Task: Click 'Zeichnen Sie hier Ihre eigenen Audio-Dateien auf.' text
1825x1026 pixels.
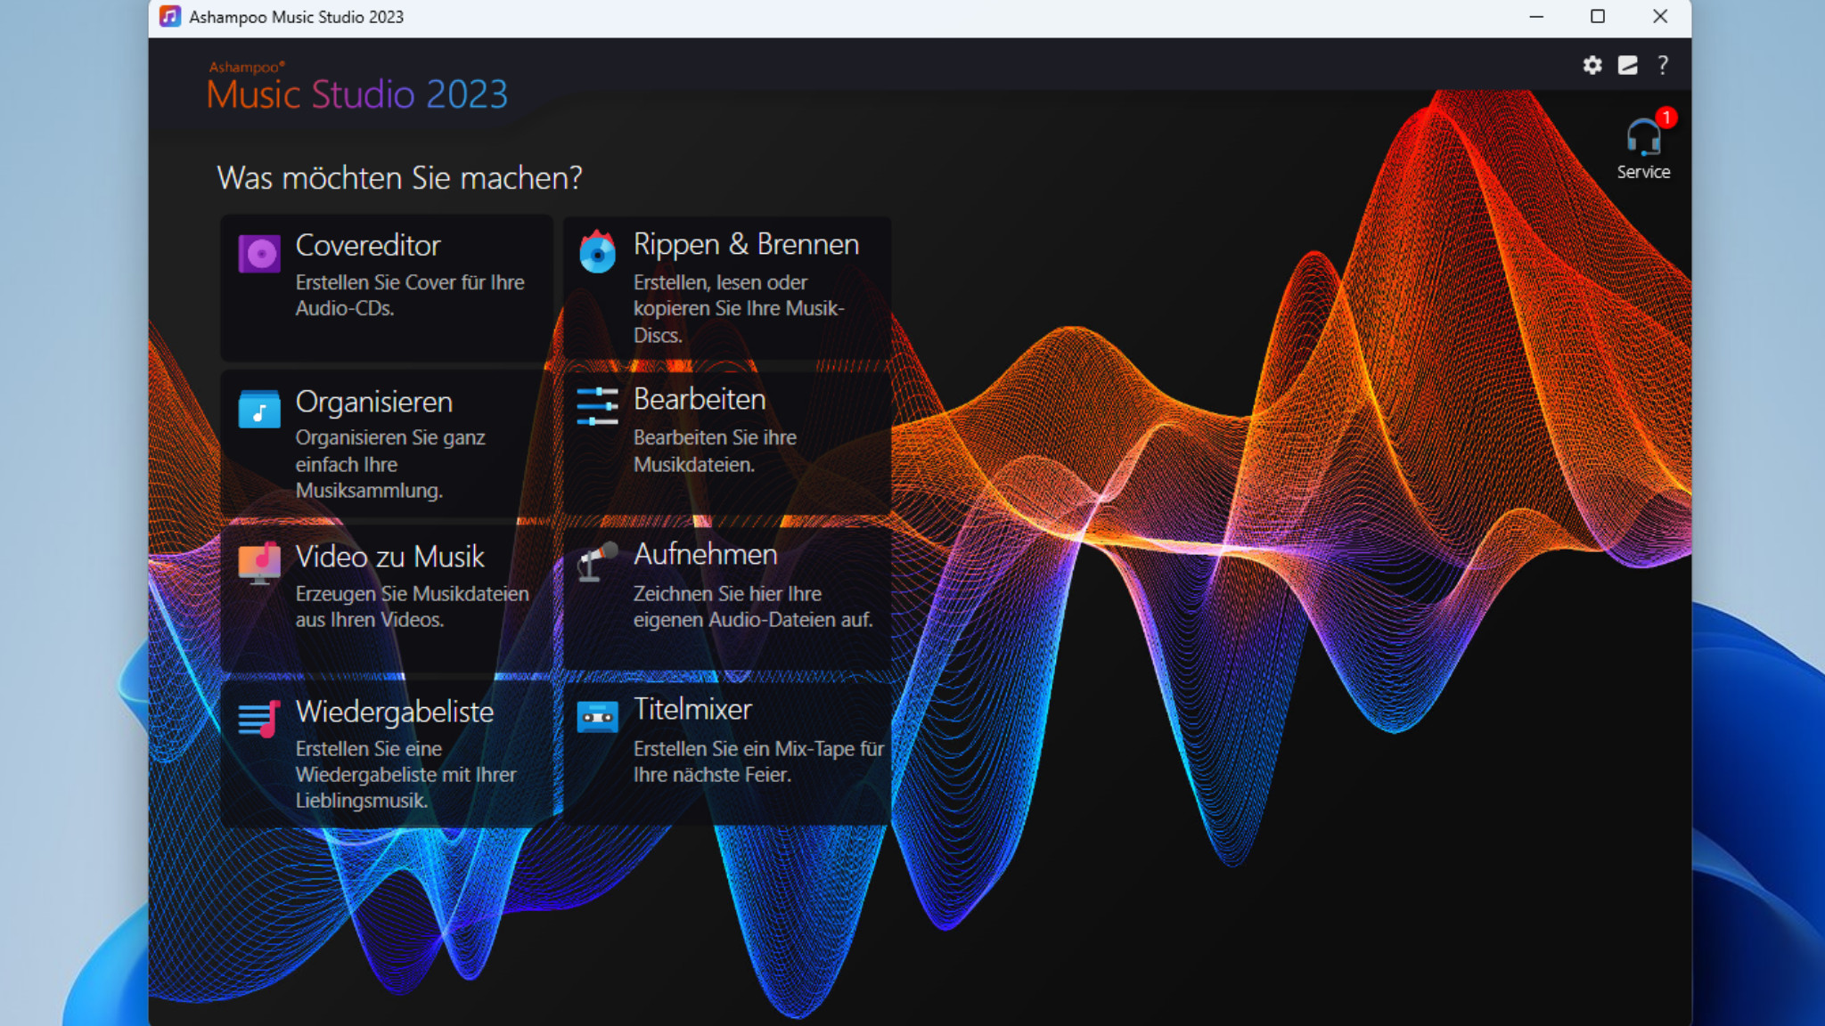Action: point(753,607)
